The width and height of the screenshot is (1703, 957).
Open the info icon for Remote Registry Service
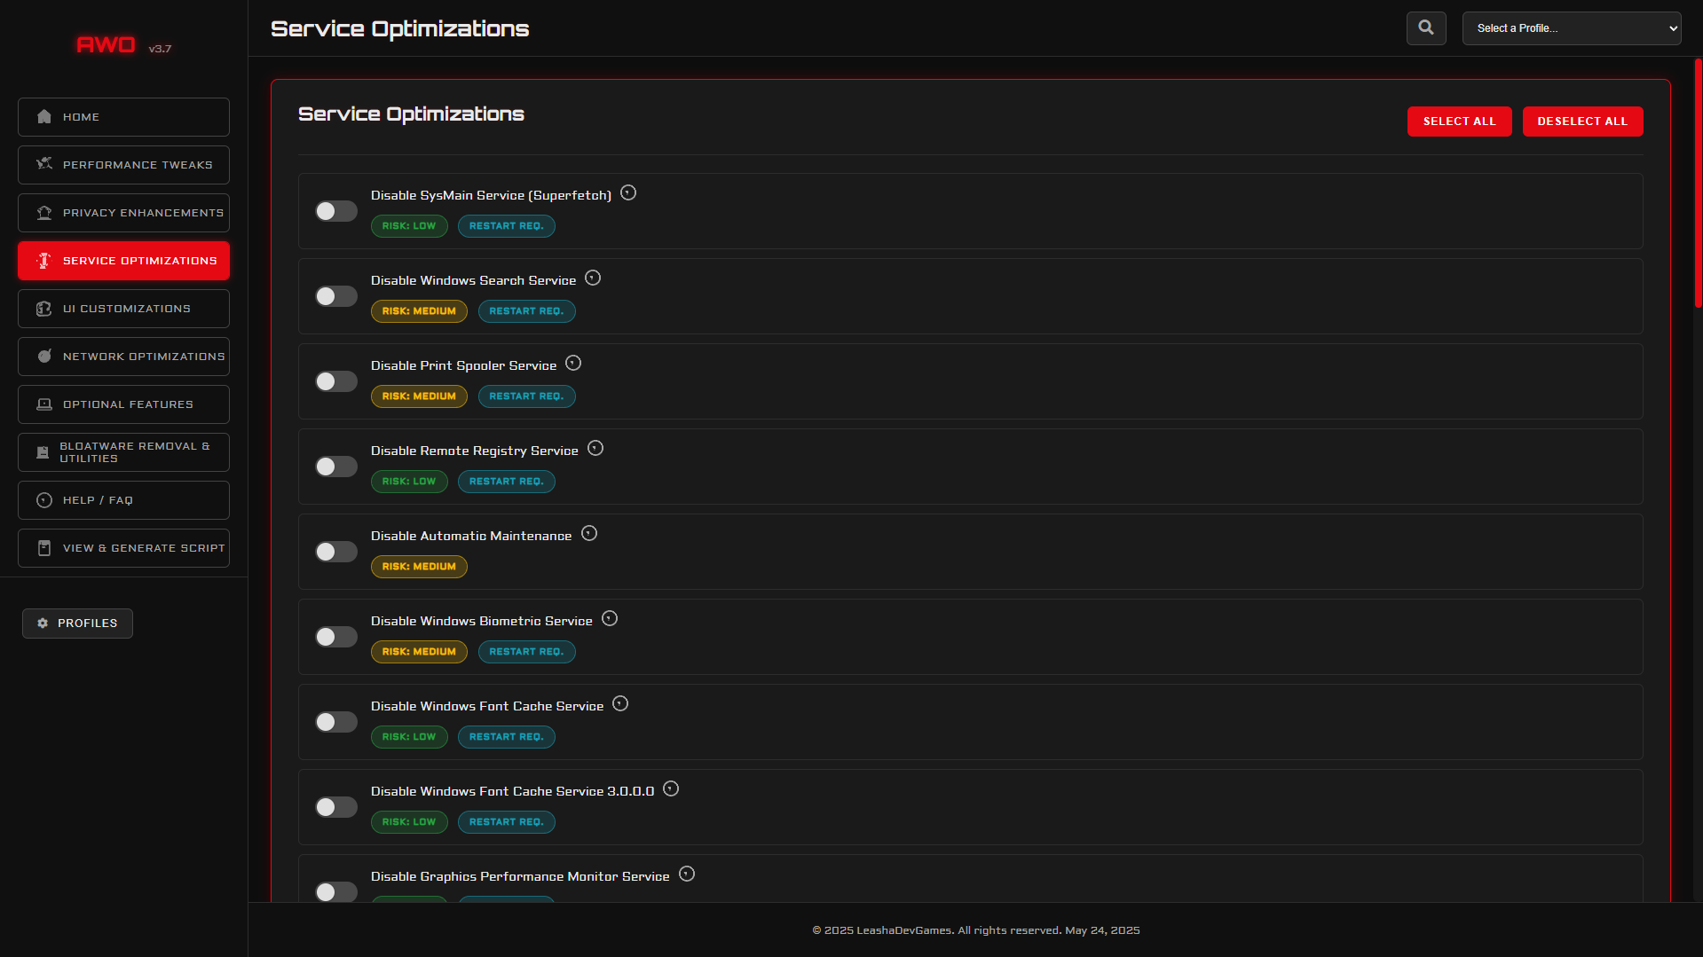(x=595, y=449)
